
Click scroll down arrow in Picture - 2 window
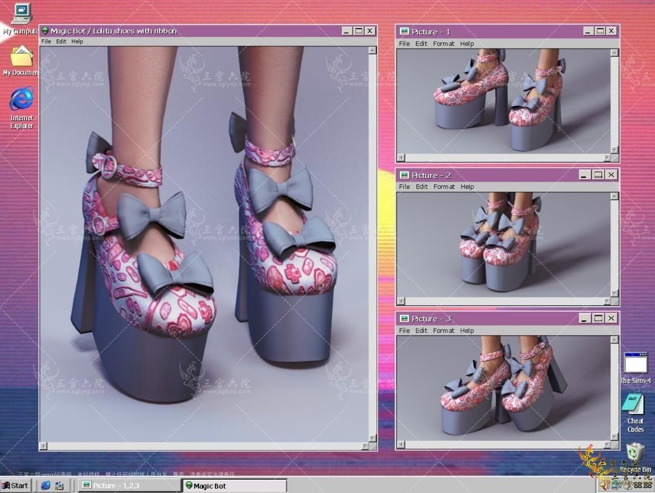pos(615,293)
